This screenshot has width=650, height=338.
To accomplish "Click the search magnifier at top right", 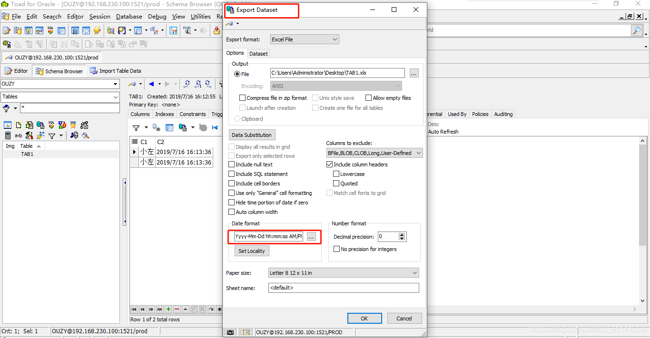I will pyautogui.click(x=636, y=30).
